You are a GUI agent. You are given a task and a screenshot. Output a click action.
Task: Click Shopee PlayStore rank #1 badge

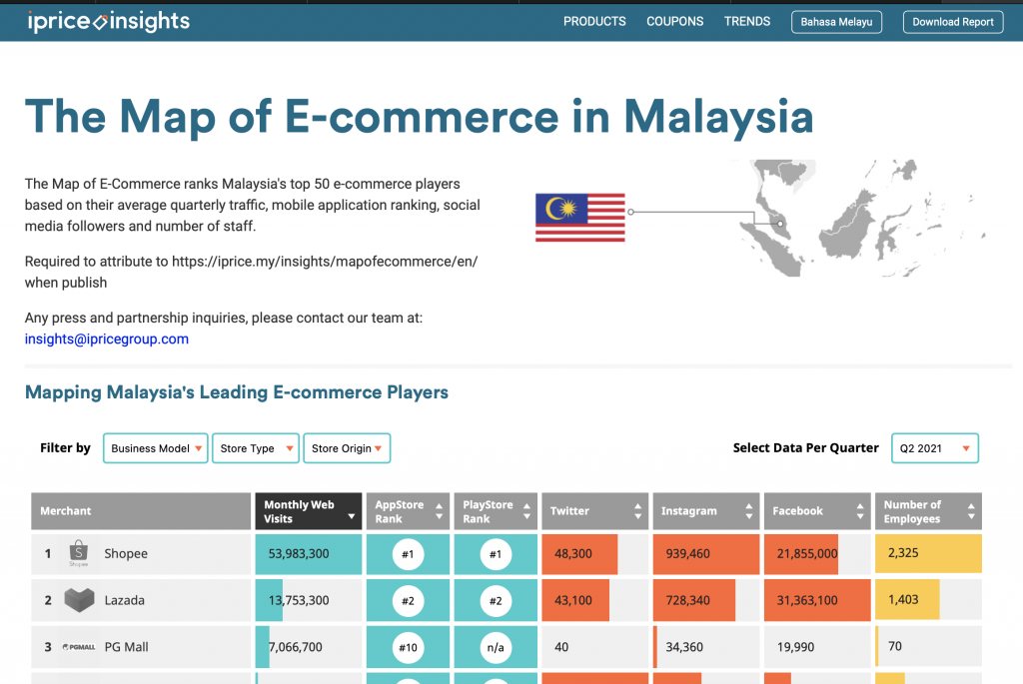(x=496, y=554)
